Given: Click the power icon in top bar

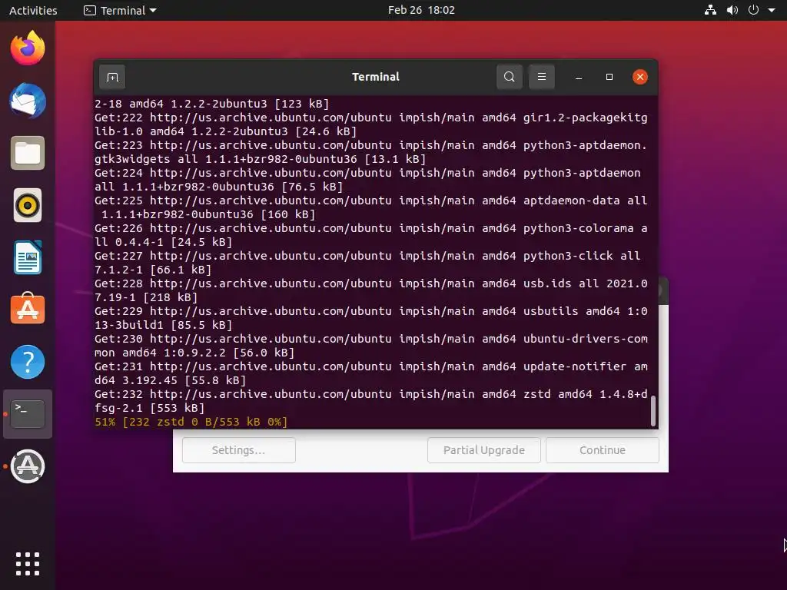Looking at the screenshot, I should tap(753, 10).
